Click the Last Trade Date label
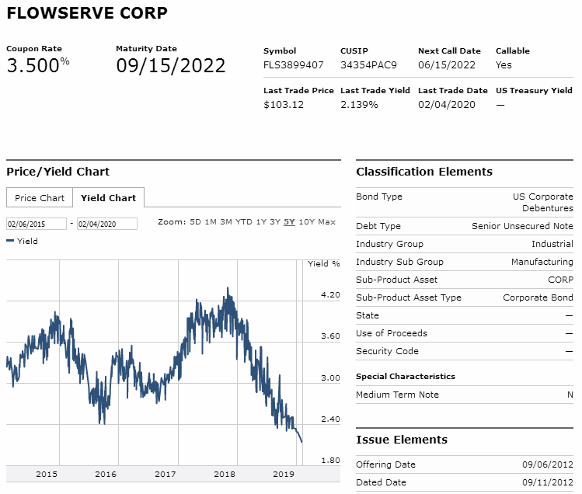Image resolution: width=582 pixels, height=494 pixels. tap(453, 91)
